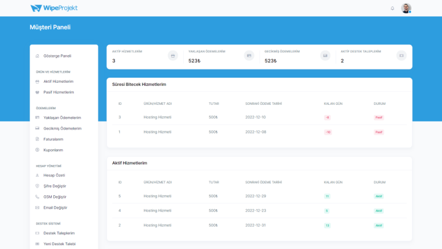Click Hosting Hizmeti in row ID 3
This screenshot has height=249, width=442.
(157, 118)
